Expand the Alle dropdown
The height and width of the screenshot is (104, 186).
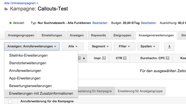click(x=73, y=46)
